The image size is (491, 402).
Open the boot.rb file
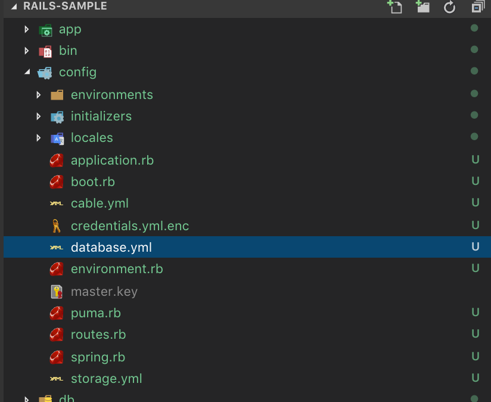92,181
